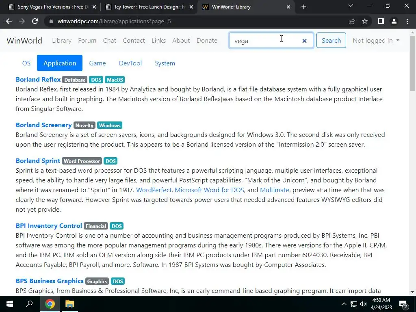The width and height of the screenshot is (416, 312).
Task: Click the WinWorld site logo
Action: 24,41
